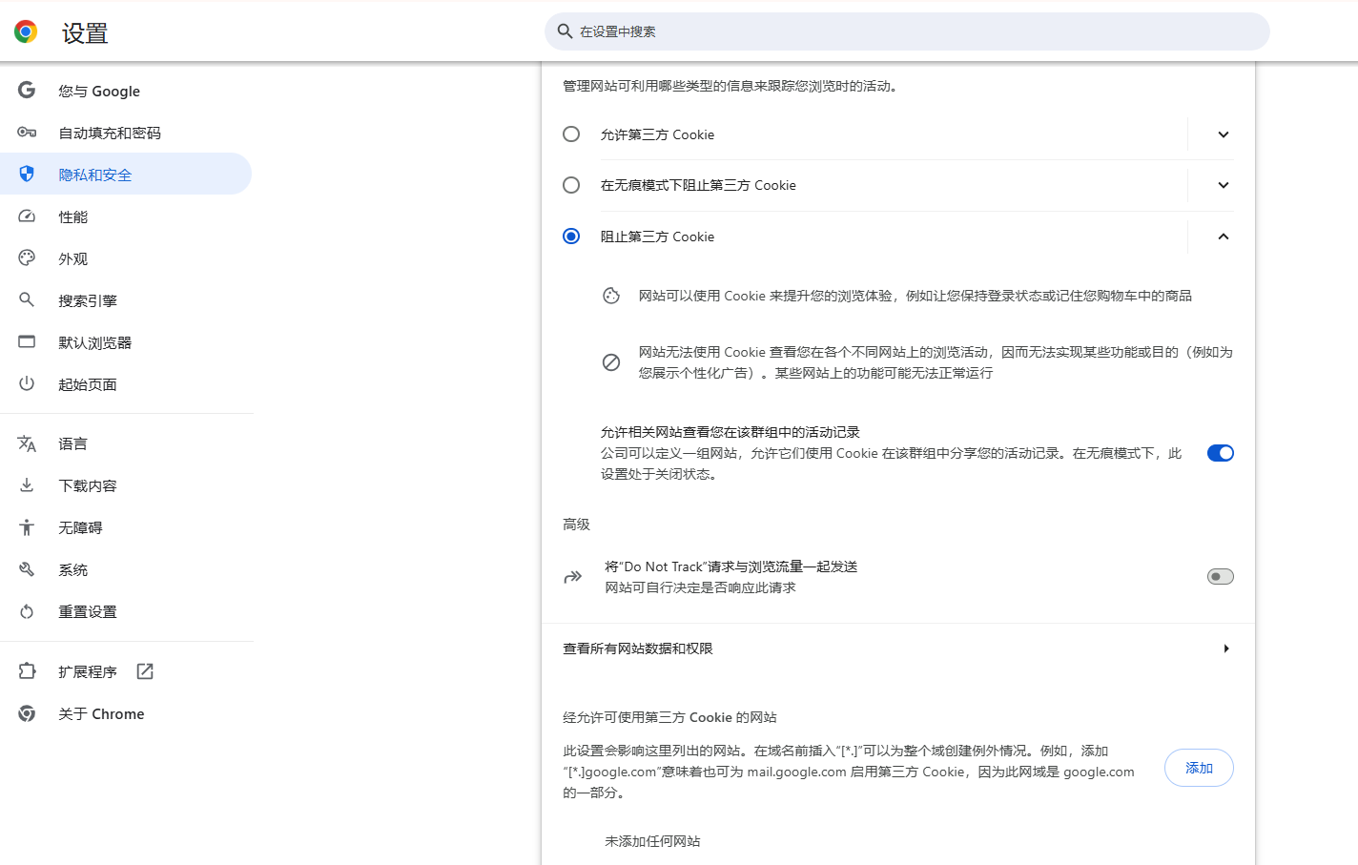Image resolution: width=1358 pixels, height=865 pixels.
Task: Click the wrench system icon
Action: click(27, 569)
